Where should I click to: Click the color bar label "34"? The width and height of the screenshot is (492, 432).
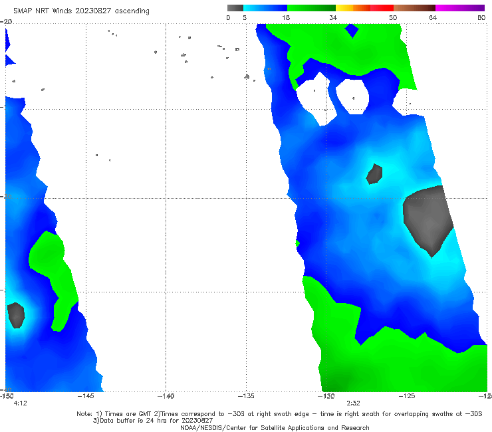click(x=333, y=17)
